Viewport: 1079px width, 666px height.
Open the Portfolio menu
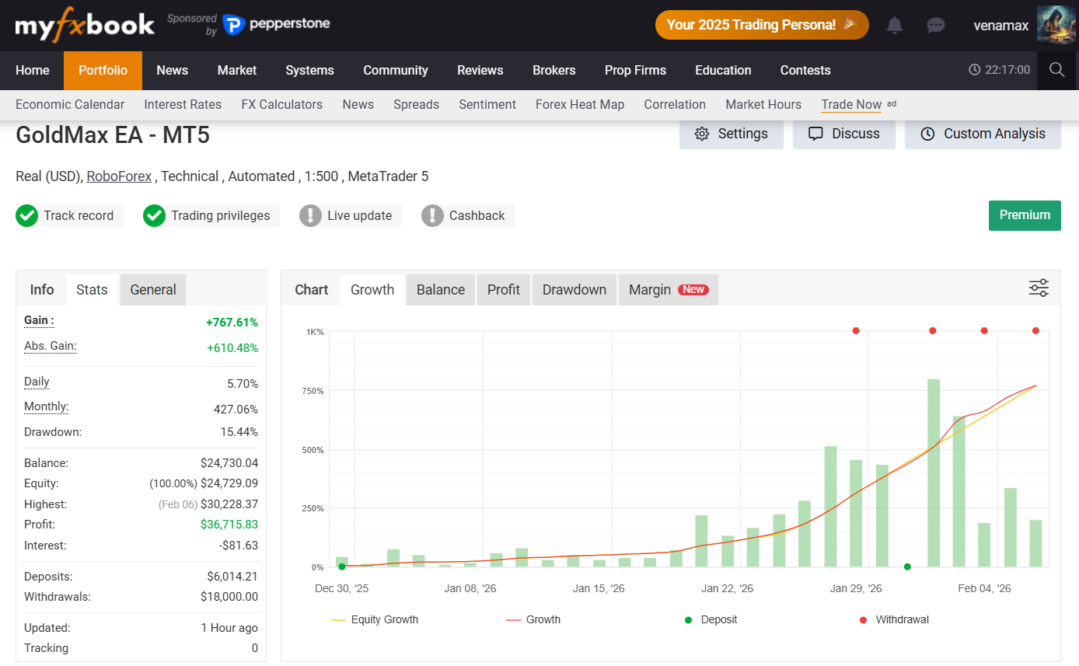[103, 70]
